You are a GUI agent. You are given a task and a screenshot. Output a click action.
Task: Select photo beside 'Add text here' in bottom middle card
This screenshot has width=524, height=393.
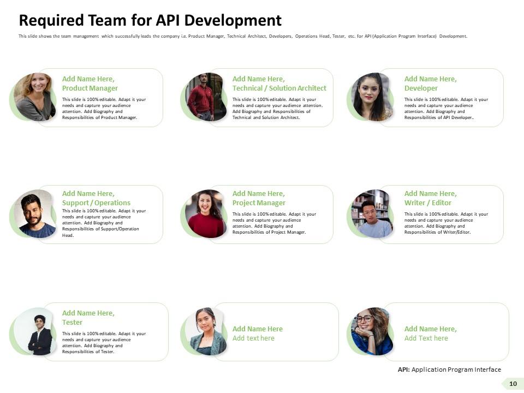pyautogui.click(x=206, y=331)
